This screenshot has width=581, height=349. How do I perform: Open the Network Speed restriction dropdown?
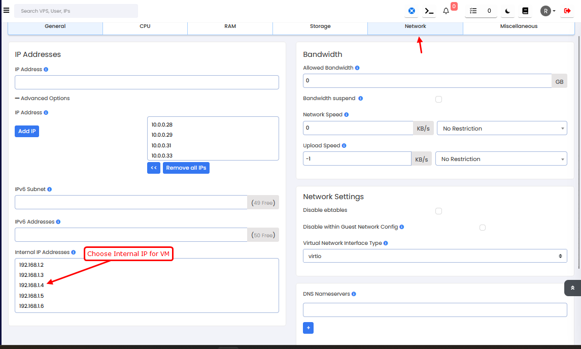[501, 129]
